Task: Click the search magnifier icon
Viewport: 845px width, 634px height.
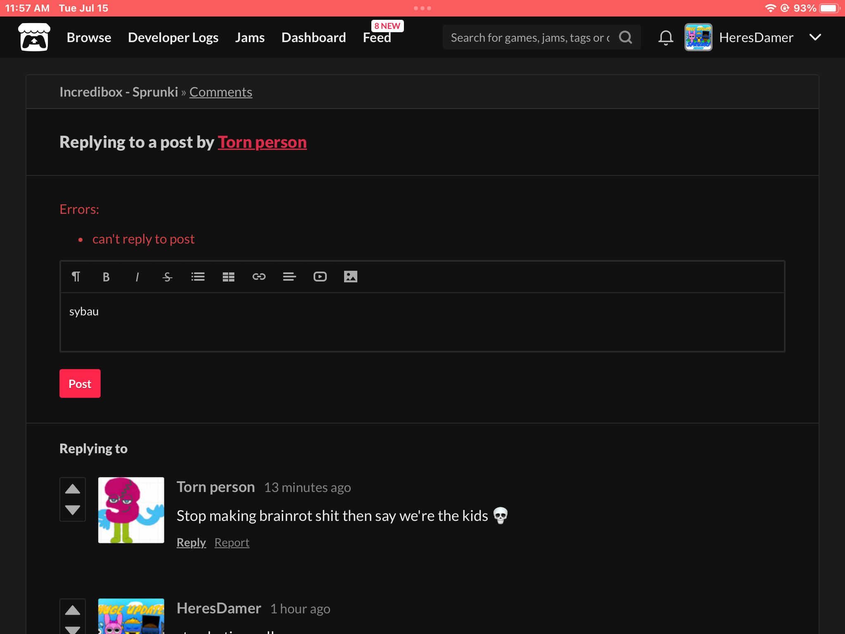Action: pos(625,38)
